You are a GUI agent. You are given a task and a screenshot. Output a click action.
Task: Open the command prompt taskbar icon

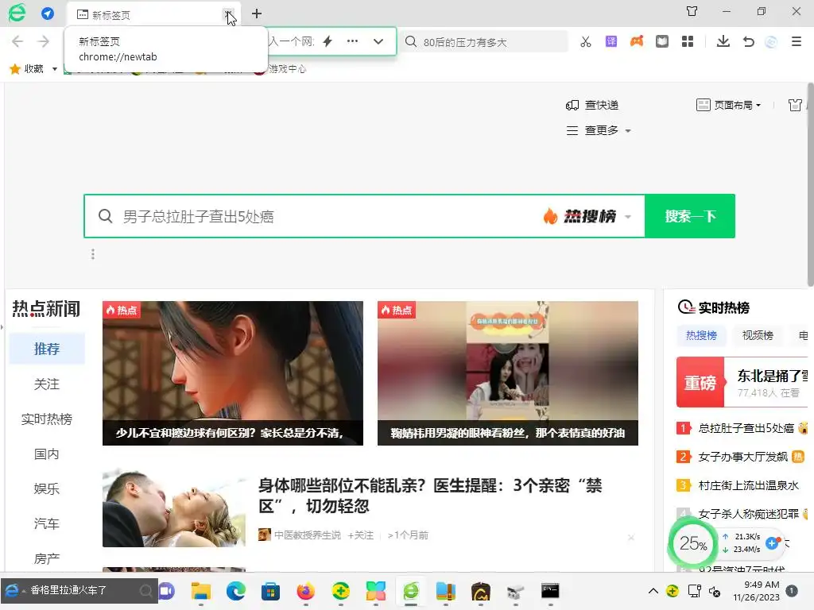point(550,591)
